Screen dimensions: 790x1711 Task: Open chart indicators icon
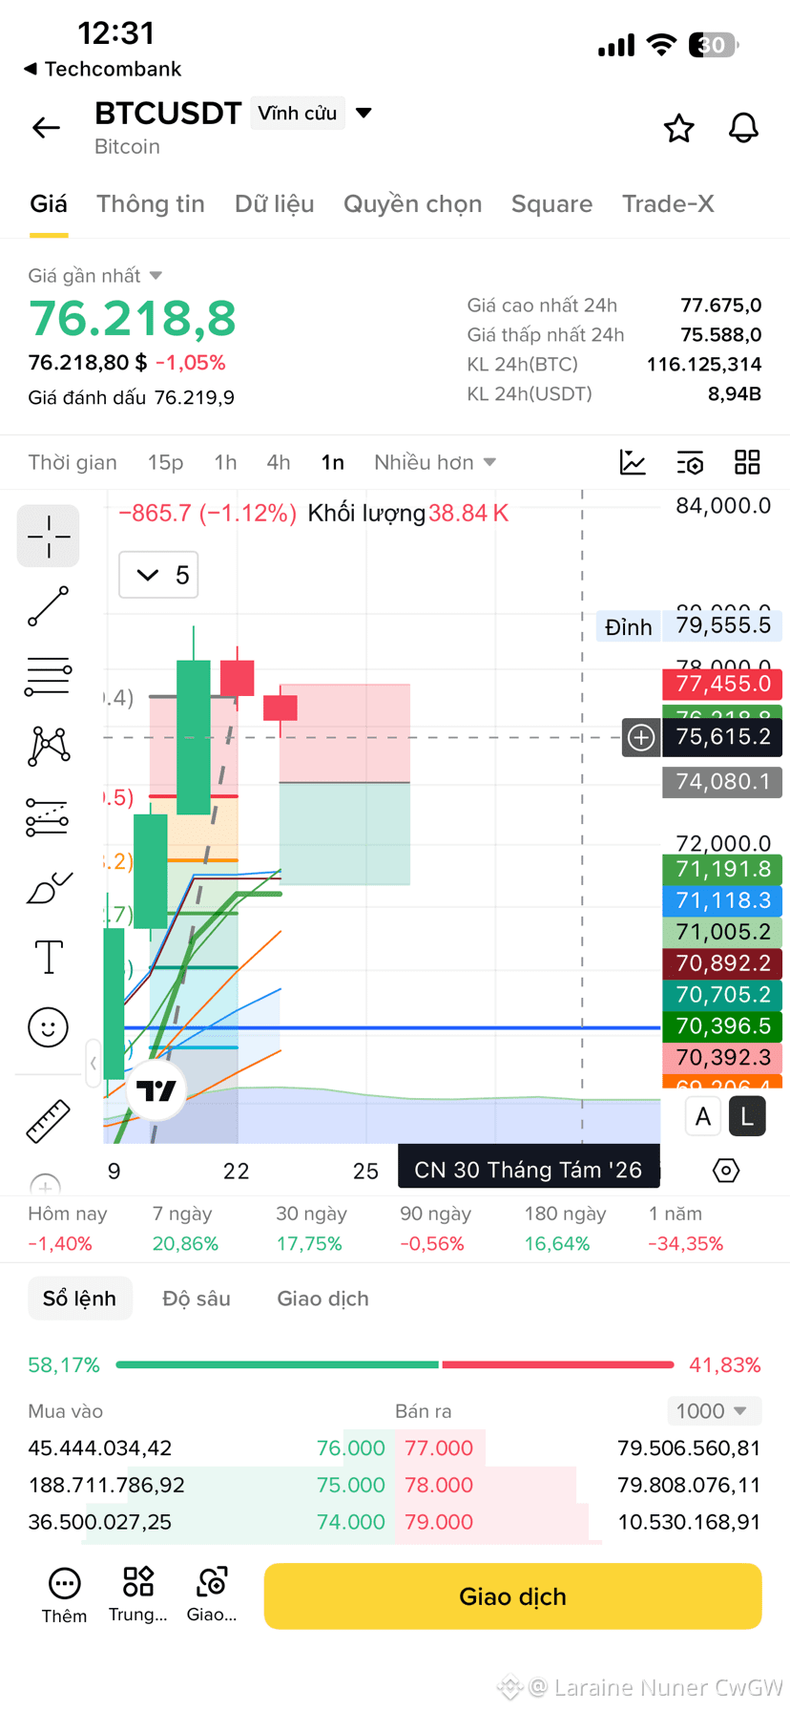click(633, 462)
